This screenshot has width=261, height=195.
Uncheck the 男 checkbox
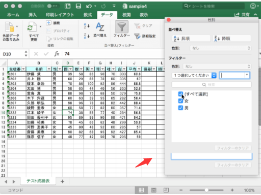click(x=180, y=108)
